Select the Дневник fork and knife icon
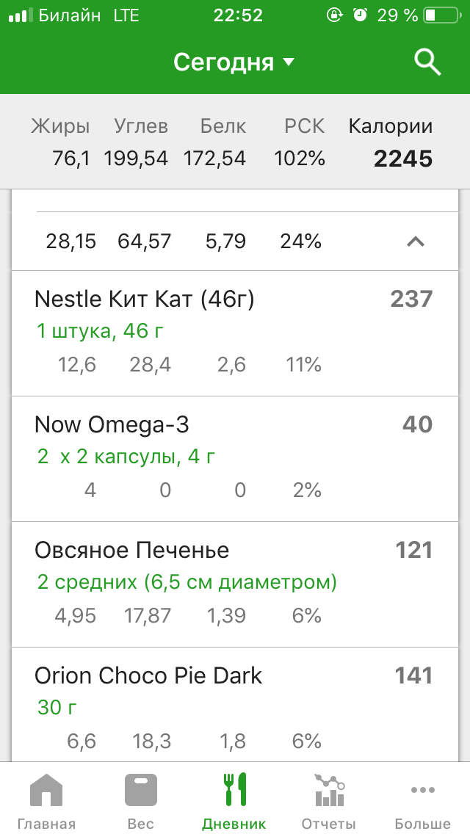The height and width of the screenshot is (834, 470). [234, 788]
